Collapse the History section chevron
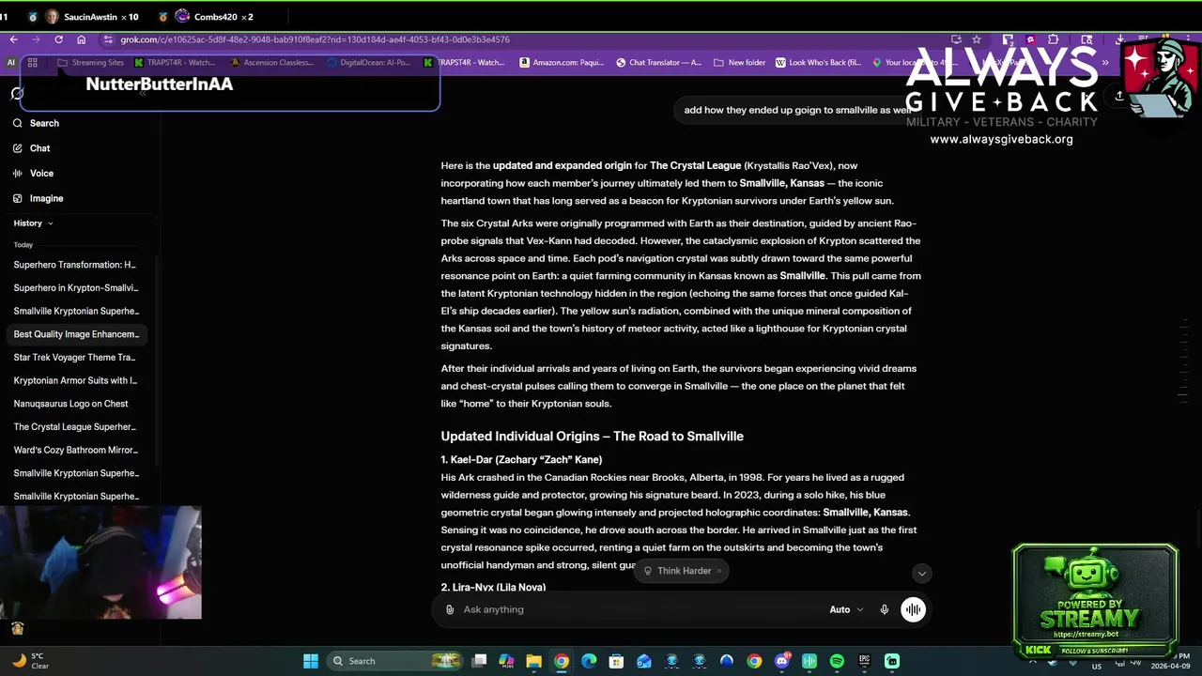This screenshot has width=1202, height=676. [50, 223]
